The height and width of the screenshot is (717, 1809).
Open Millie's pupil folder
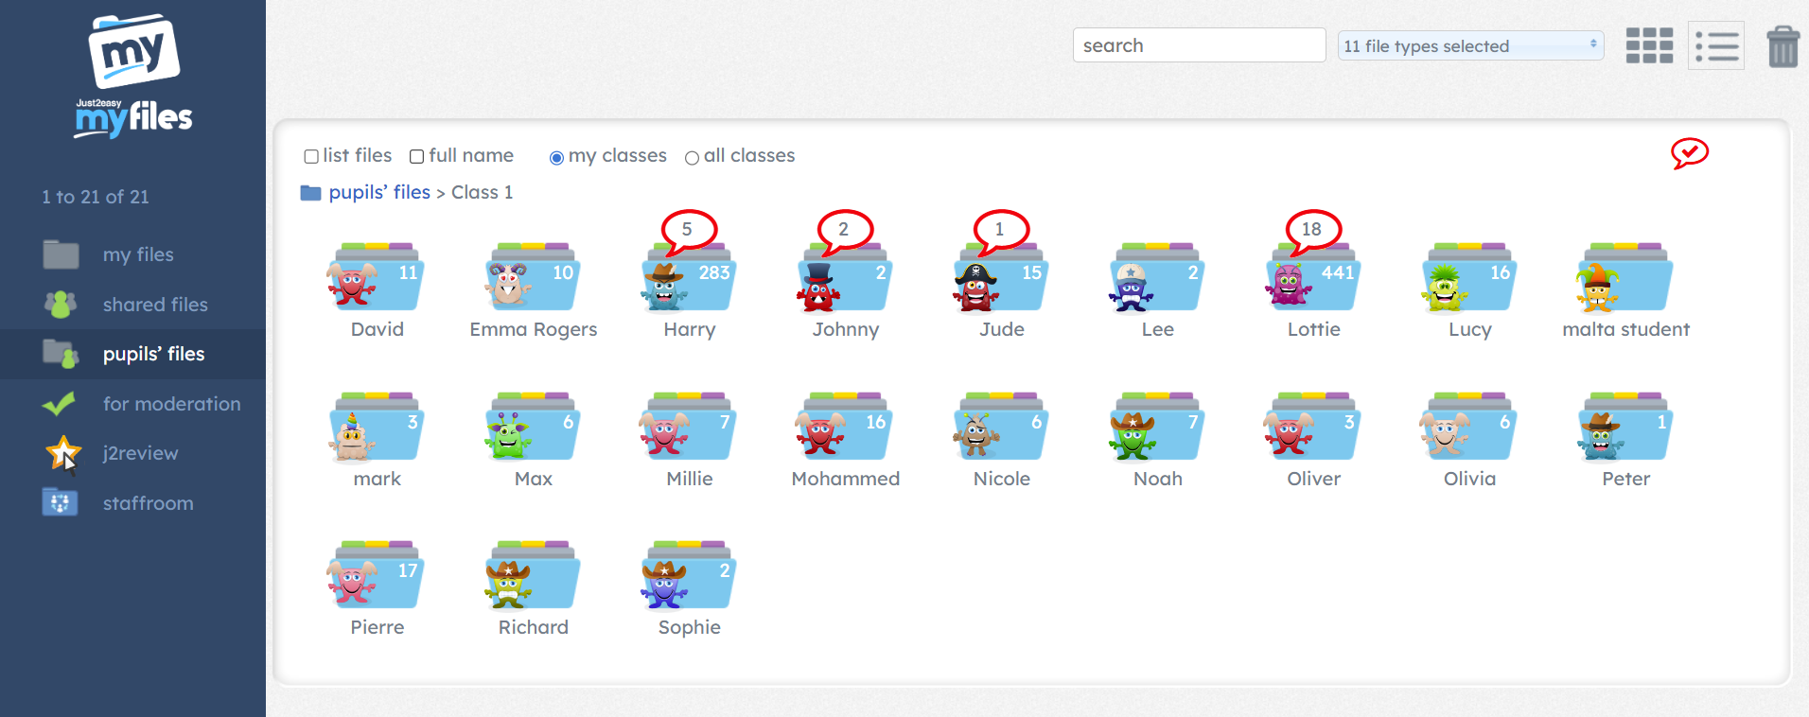(689, 428)
